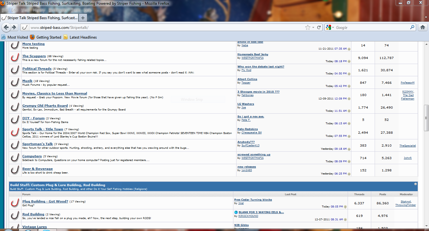The width and height of the screenshot is (429, 231).
Task: Click question mark icon beside BLANK FOR 3 WAYING EELS
Action: point(236,212)
